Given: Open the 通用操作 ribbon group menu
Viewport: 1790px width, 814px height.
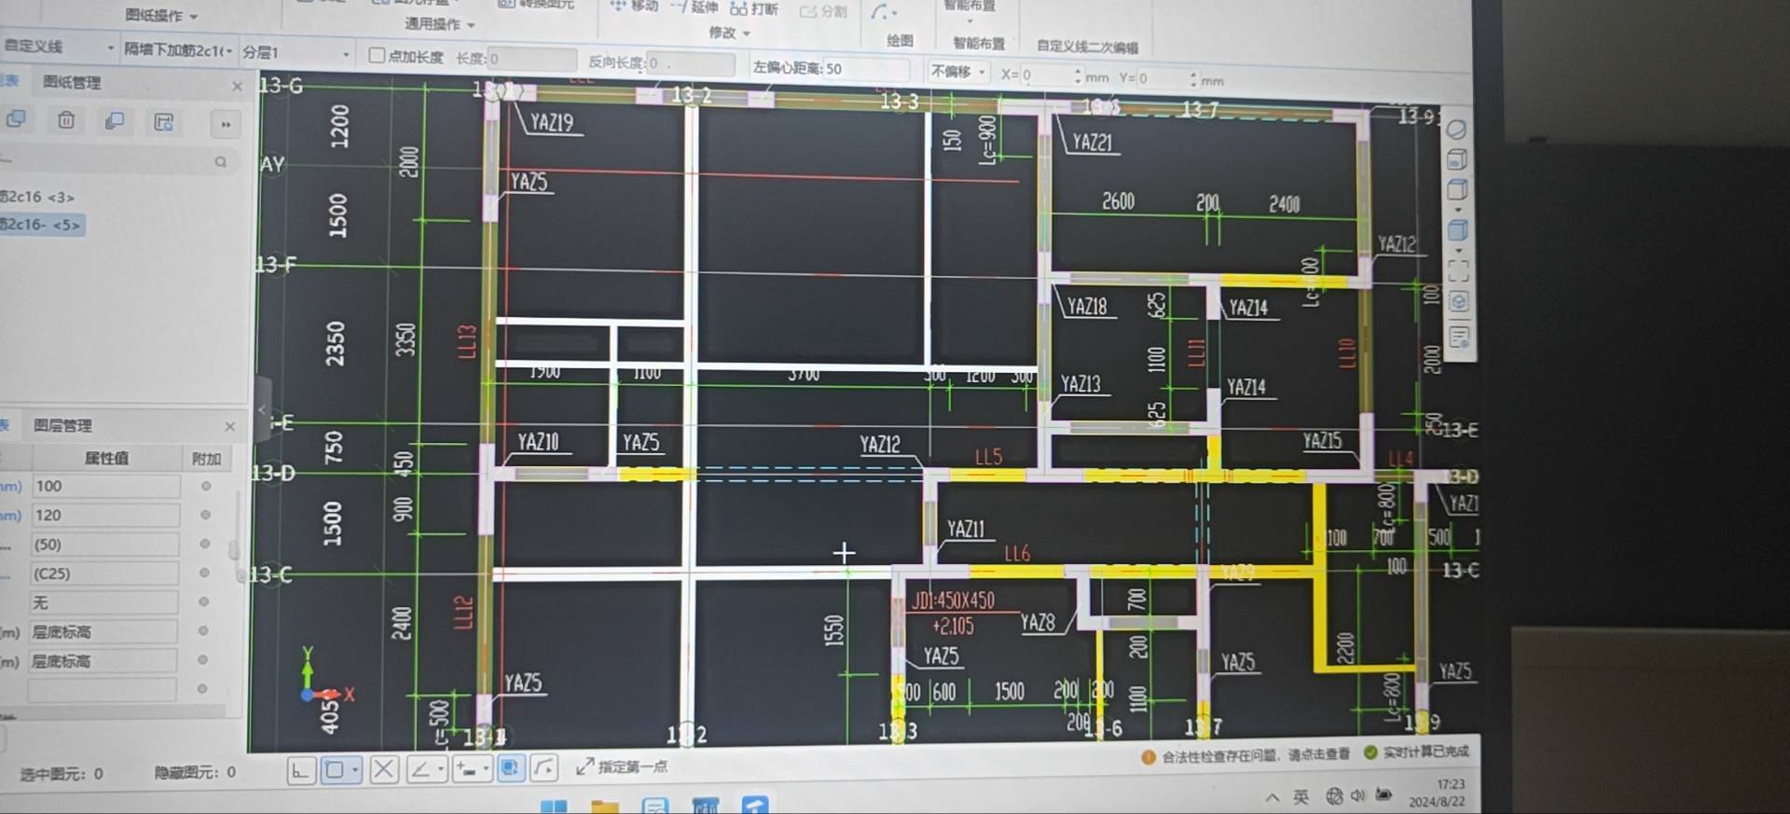Looking at the screenshot, I should tap(439, 24).
